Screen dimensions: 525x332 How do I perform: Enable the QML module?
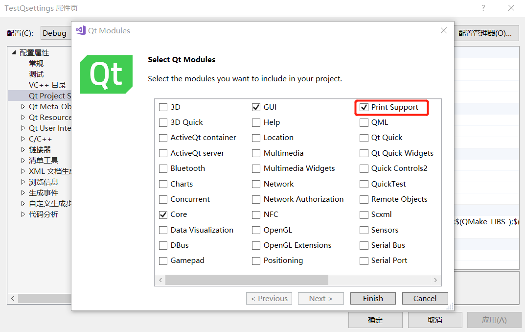(x=364, y=122)
